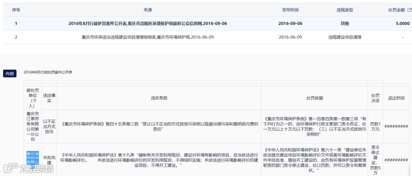Image resolution: width=412 pixels, height=176 pixels.
Task: Click the 内容 button label
Action: click(x=10, y=74)
